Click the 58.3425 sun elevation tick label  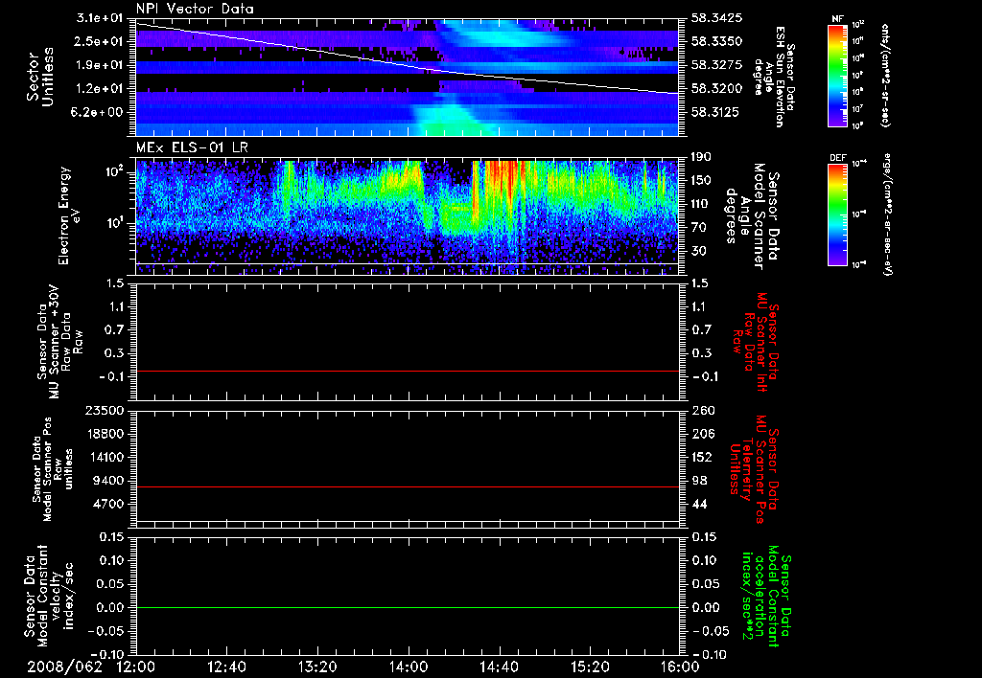714,18
